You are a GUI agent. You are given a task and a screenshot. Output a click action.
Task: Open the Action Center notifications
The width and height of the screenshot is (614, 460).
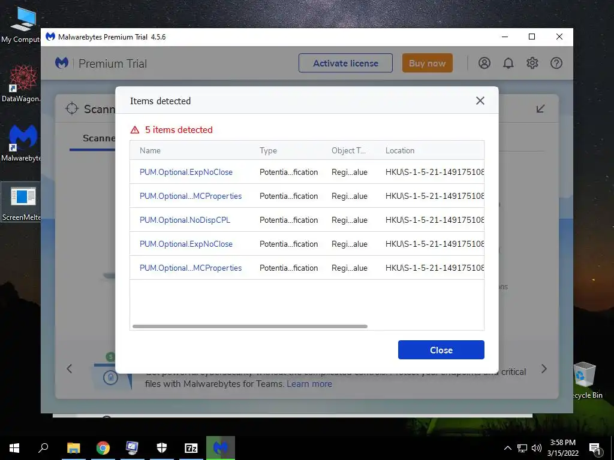coord(595,449)
